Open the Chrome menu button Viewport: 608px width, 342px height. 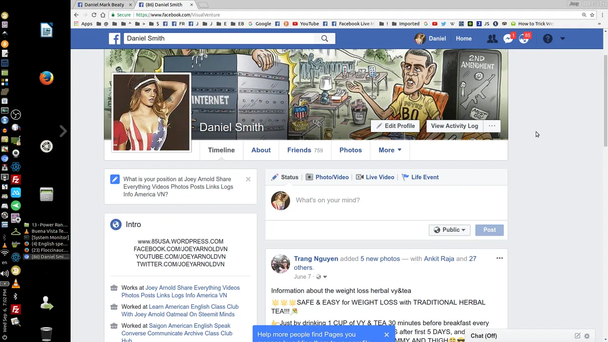click(601, 15)
